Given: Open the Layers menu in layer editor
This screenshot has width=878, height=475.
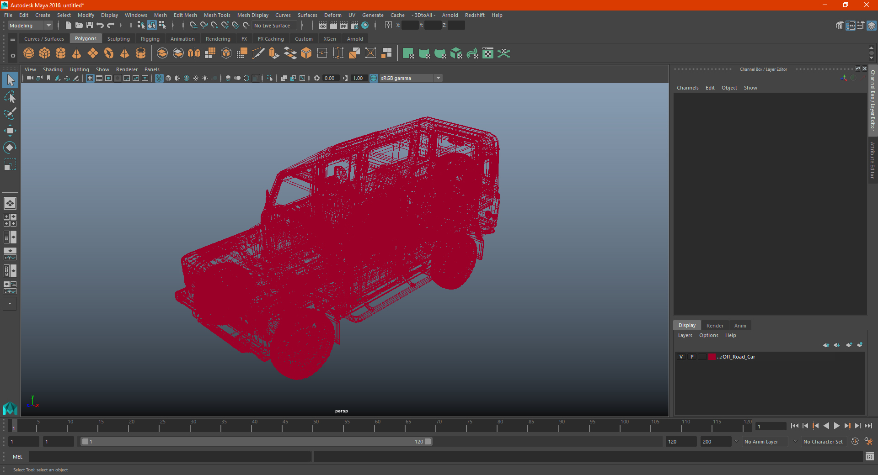Looking at the screenshot, I should pyautogui.click(x=685, y=336).
